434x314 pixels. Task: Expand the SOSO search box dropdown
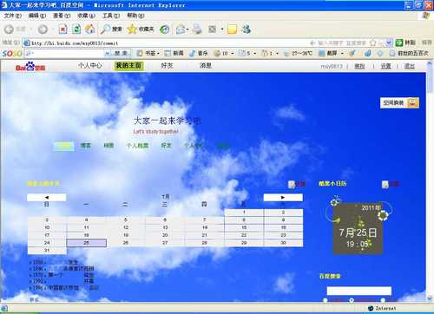[108, 53]
